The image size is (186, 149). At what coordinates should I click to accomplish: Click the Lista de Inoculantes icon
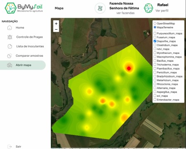(10, 46)
